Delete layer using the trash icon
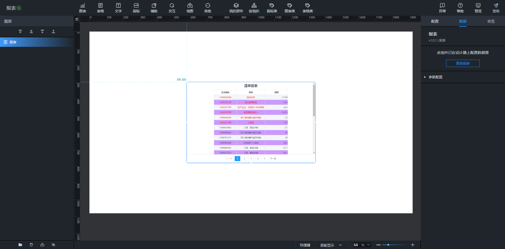This screenshot has height=249, width=505. pyautogui.click(x=31, y=245)
